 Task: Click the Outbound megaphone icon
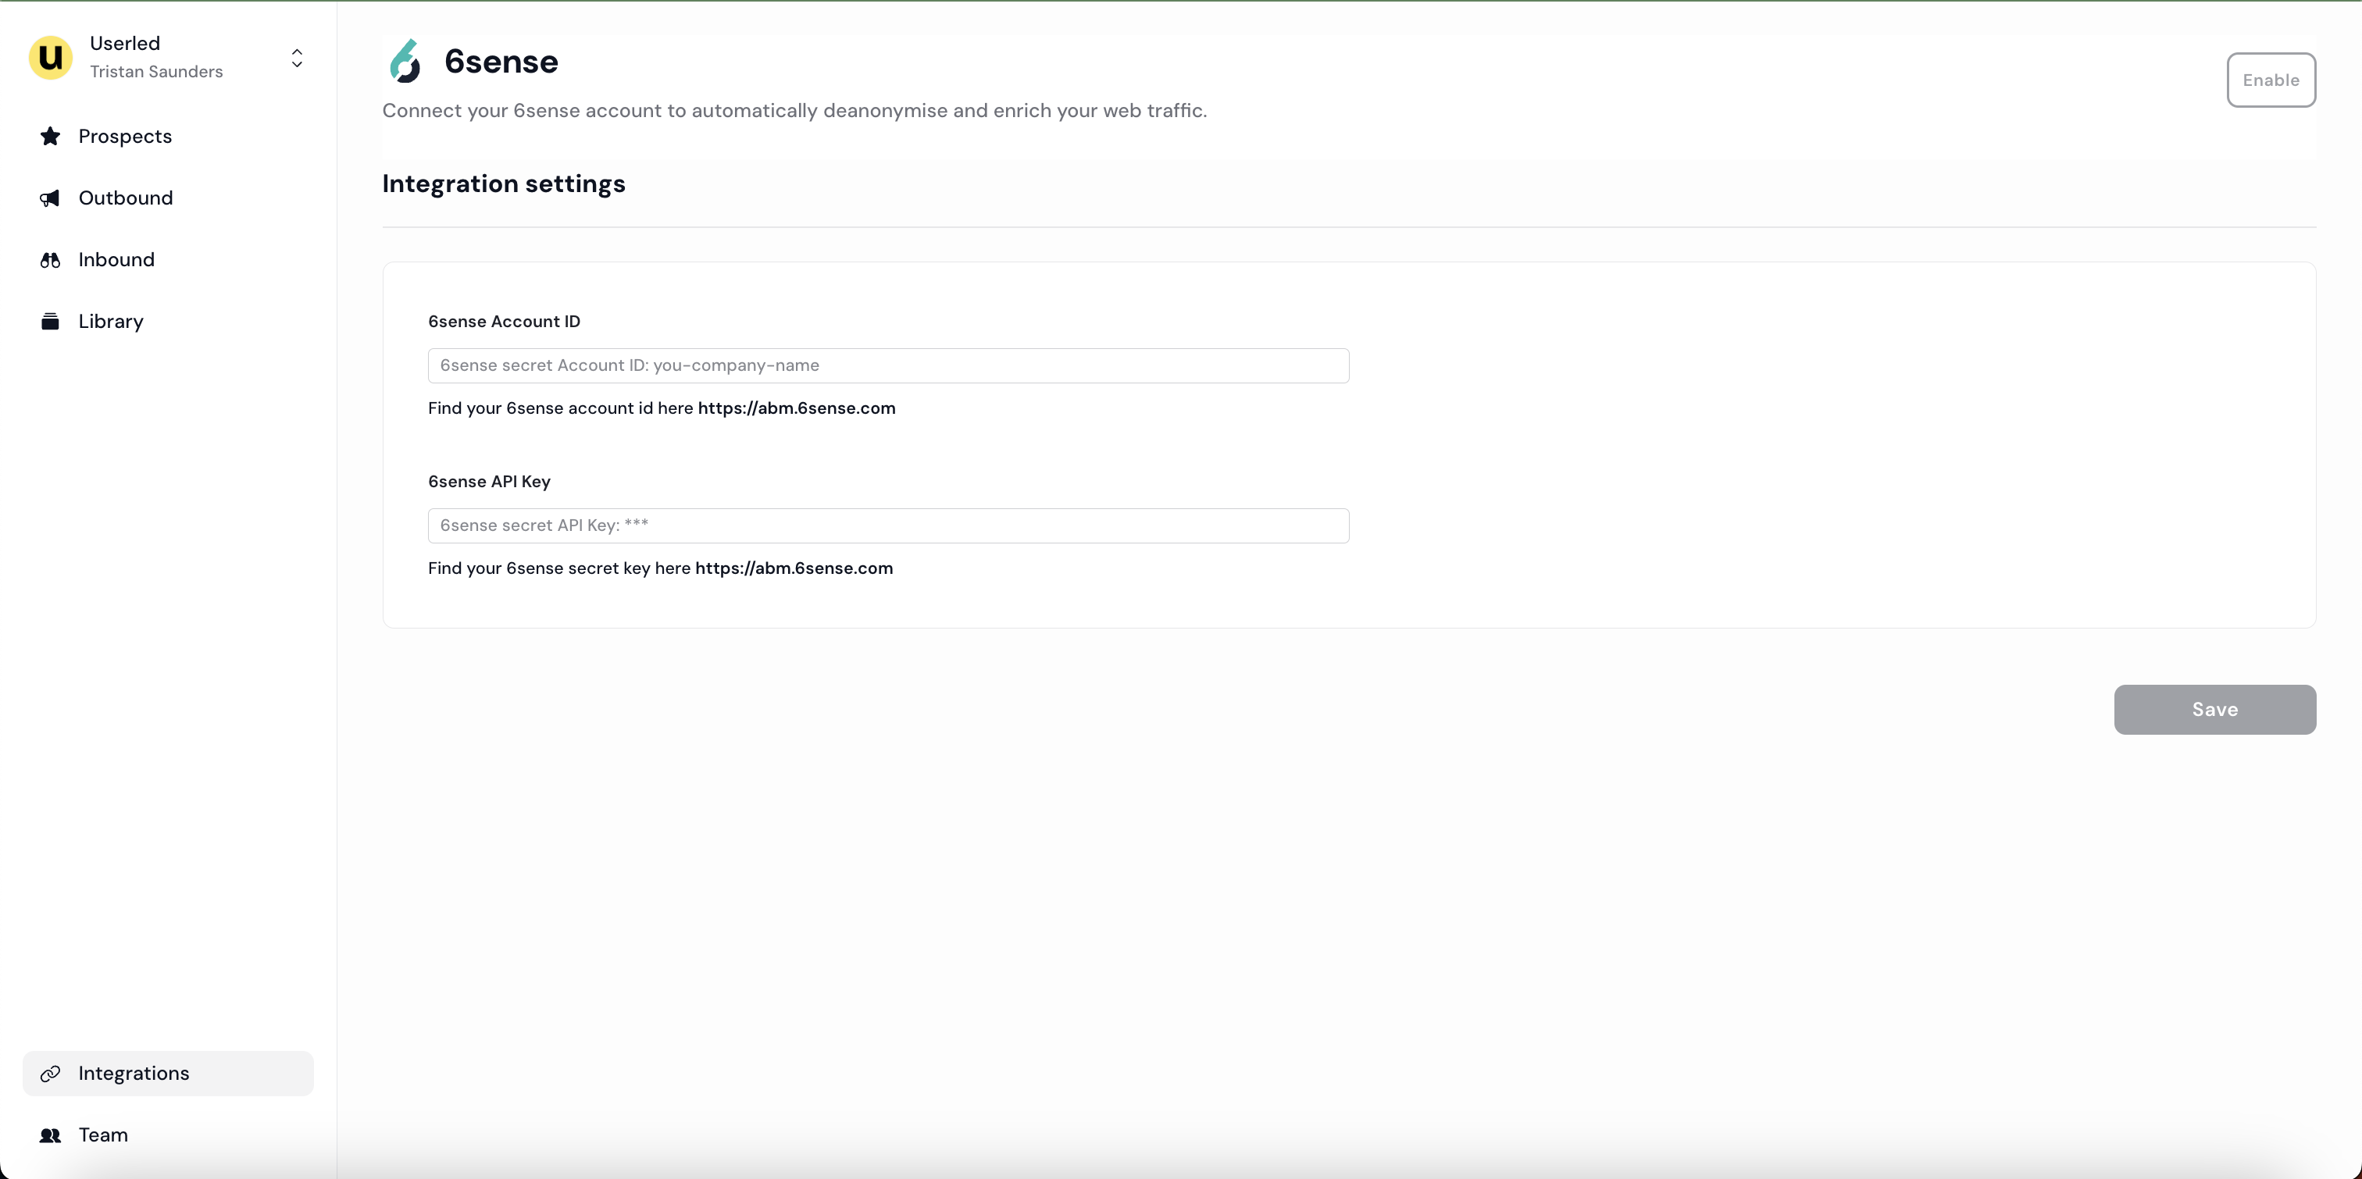[x=51, y=198]
